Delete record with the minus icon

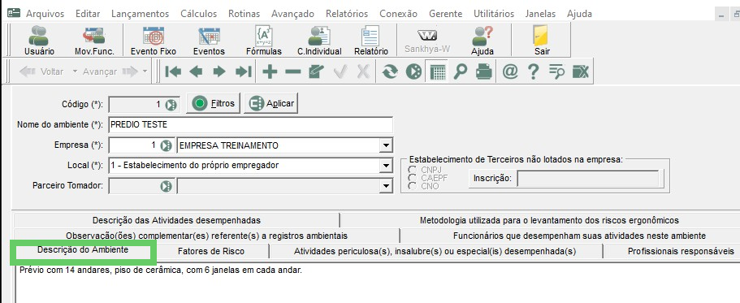coord(292,71)
